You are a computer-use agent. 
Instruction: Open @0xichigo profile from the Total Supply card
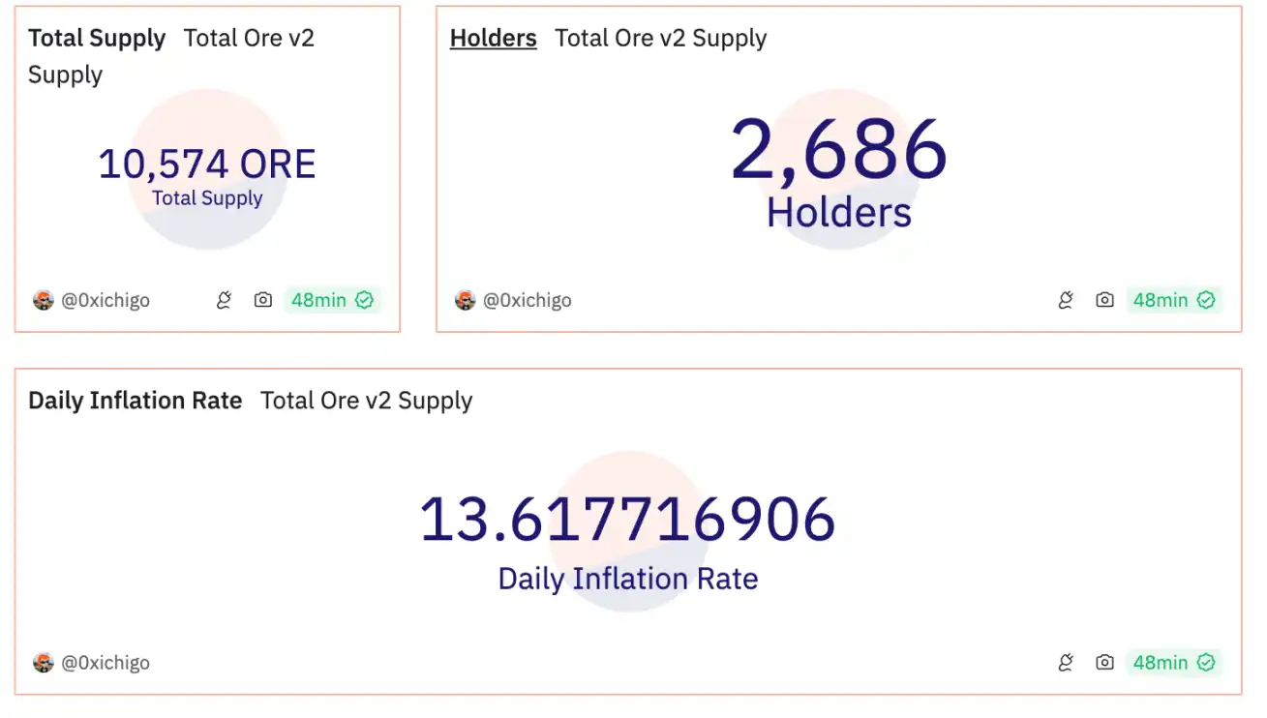pos(106,300)
